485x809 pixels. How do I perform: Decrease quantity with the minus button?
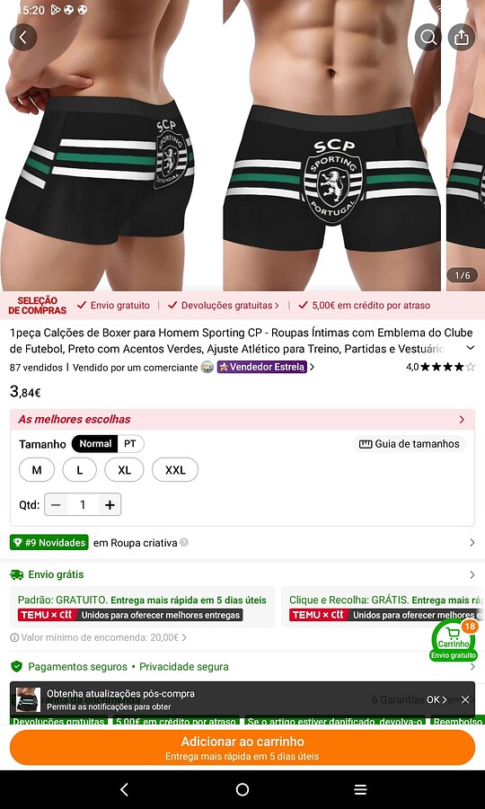[x=56, y=504]
